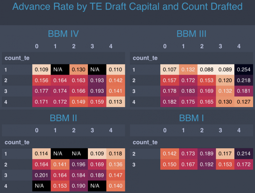The width and height of the screenshot is (255, 193).
Task: Click the BBM II table heading
Action: tap(63, 118)
